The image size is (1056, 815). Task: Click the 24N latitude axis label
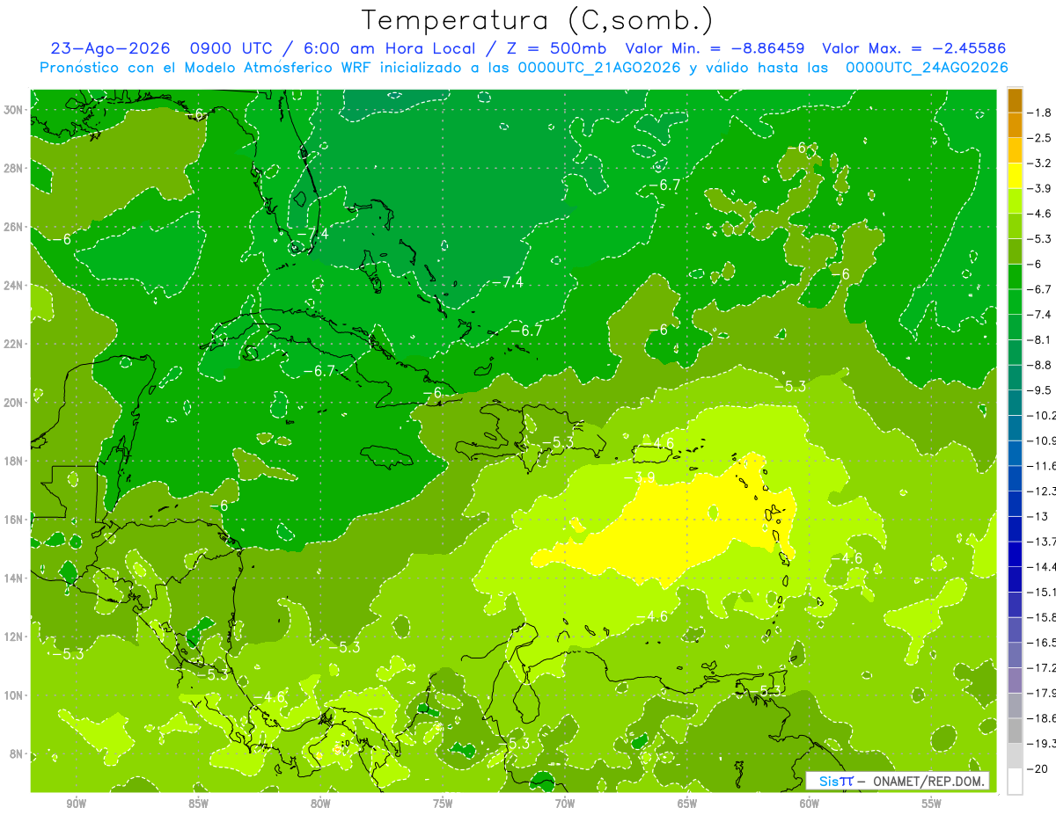point(14,285)
